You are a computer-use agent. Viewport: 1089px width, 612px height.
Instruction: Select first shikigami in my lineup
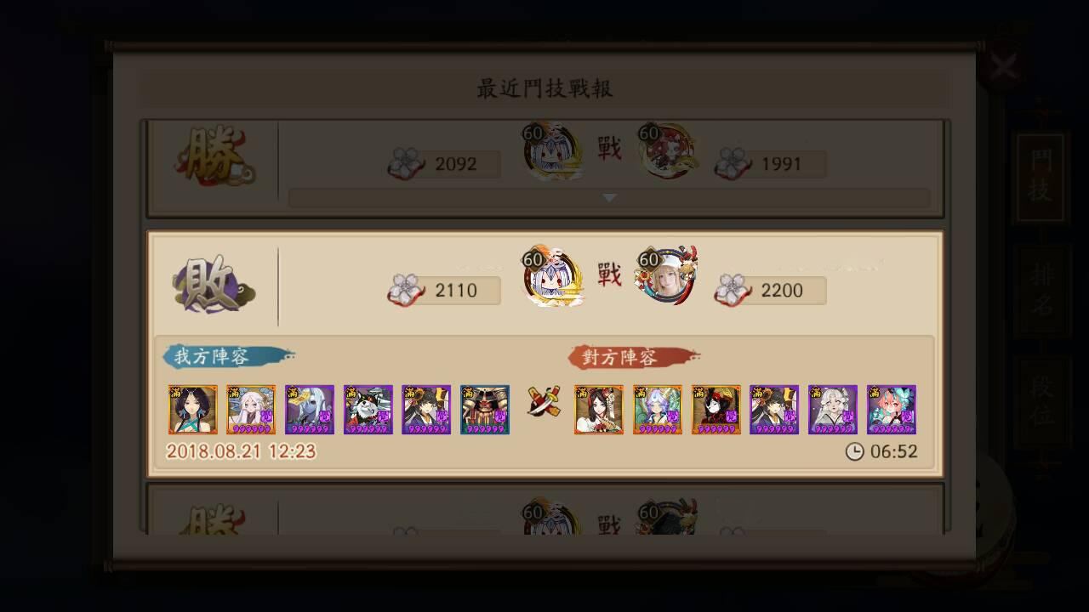tap(193, 410)
